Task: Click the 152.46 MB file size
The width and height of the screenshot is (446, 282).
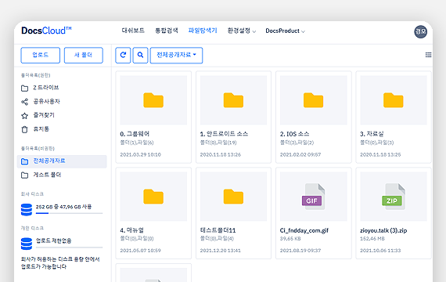Action: [x=372, y=238]
